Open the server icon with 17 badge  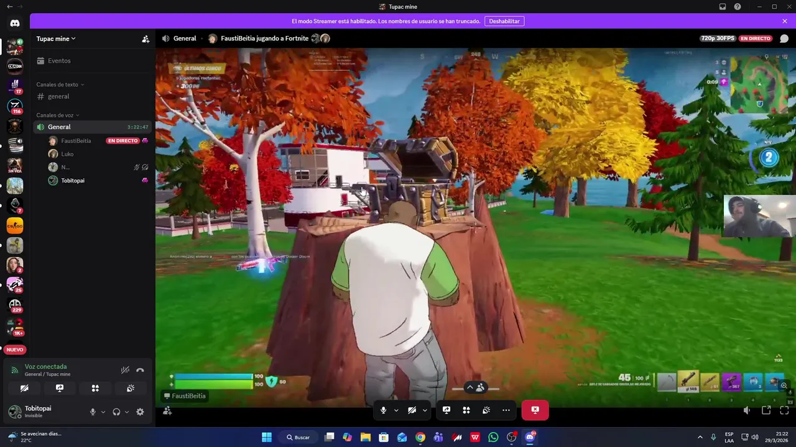15,86
